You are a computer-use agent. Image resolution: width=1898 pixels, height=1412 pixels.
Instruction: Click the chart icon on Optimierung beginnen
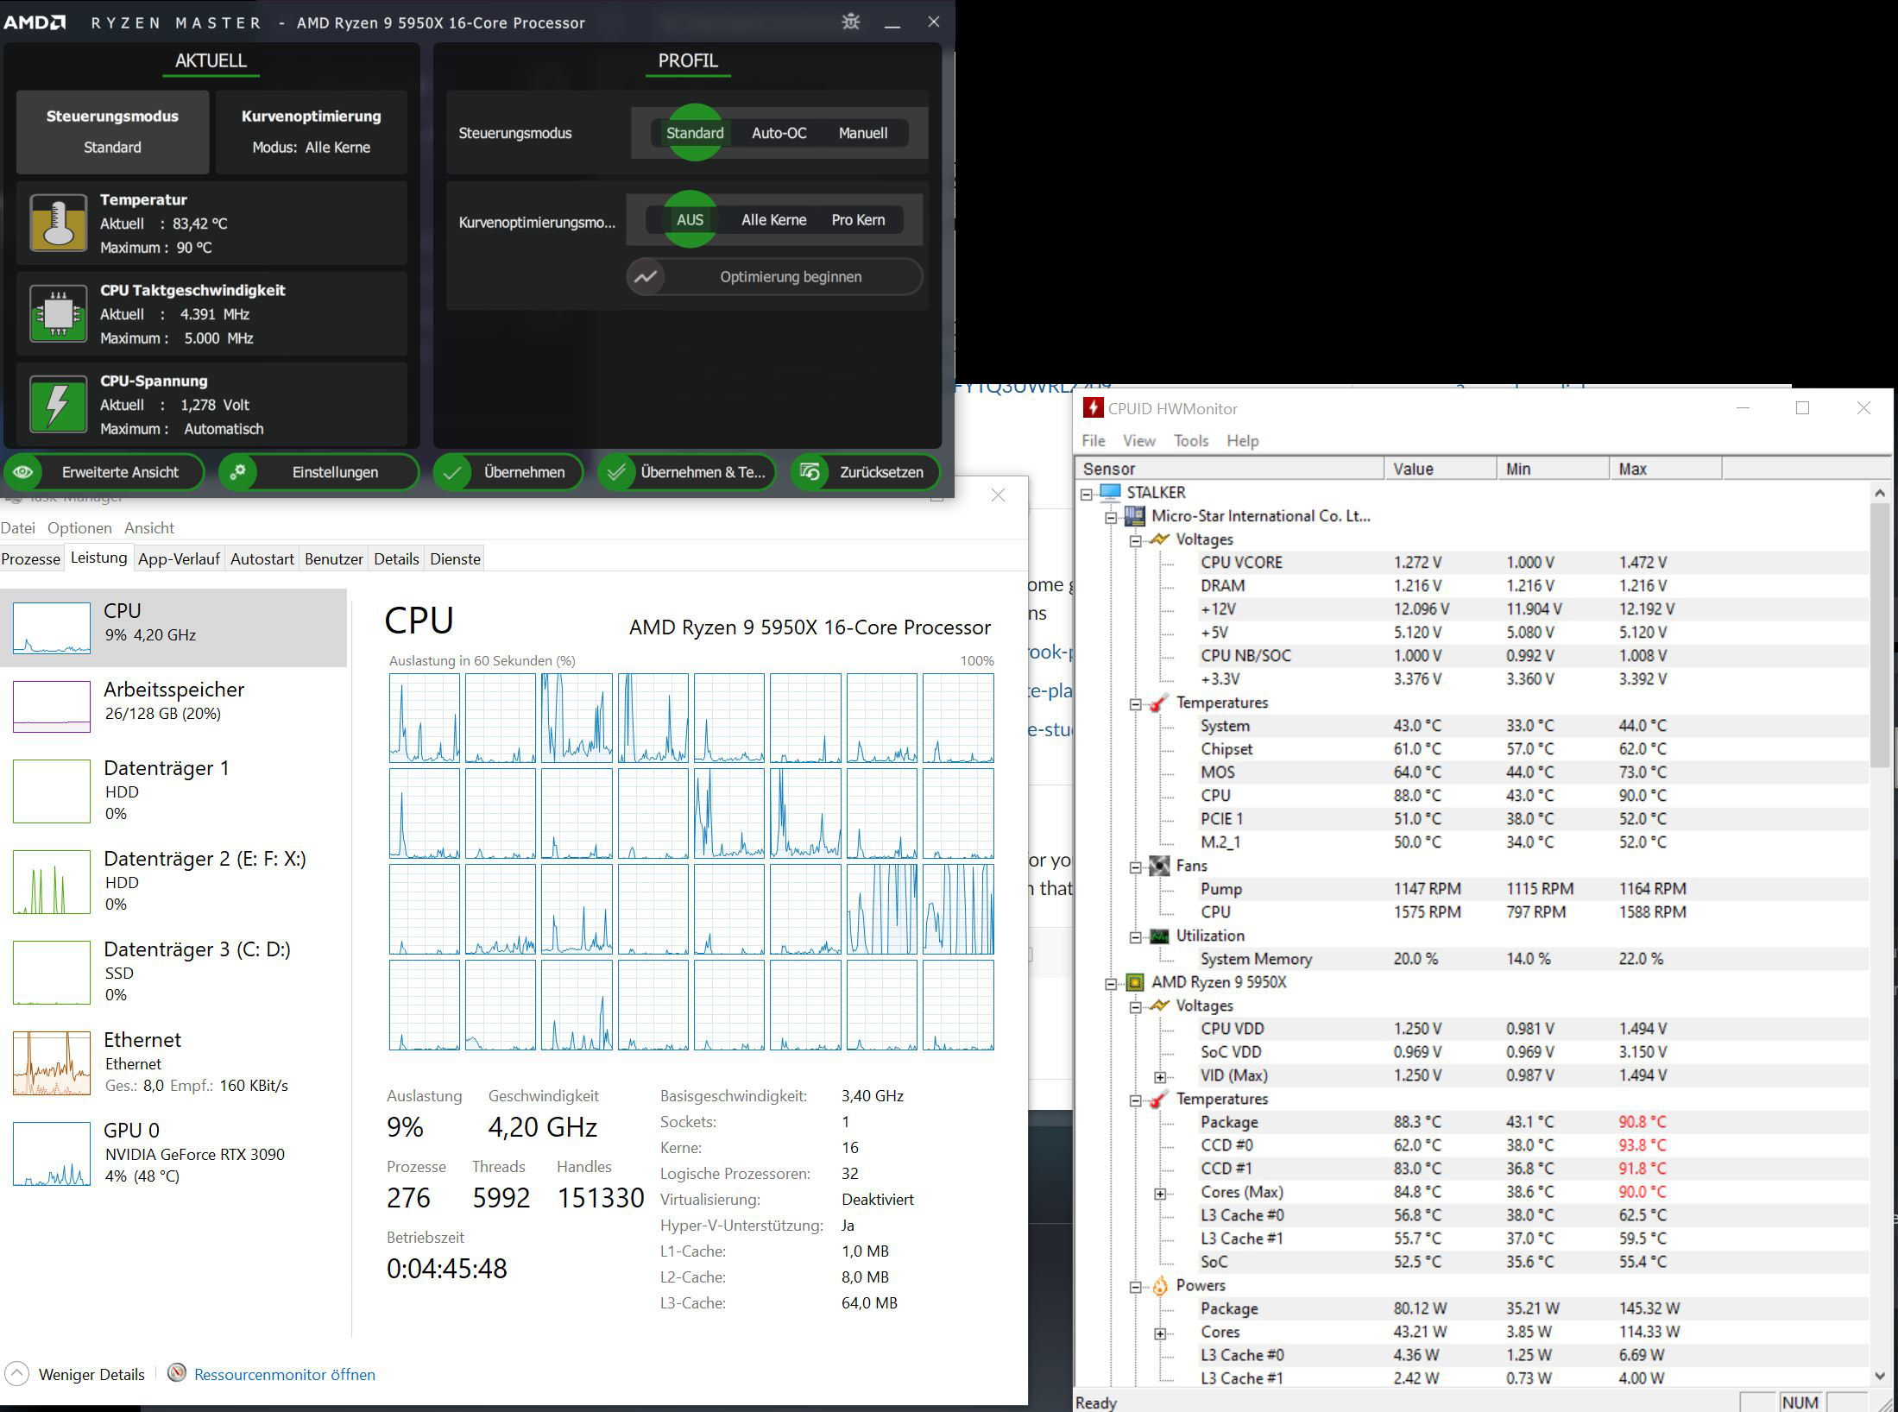(646, 277)
